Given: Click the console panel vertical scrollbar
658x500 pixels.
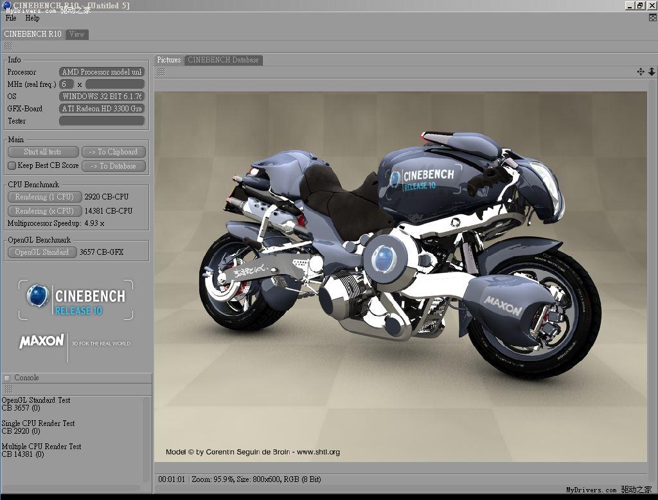Looking at the screenshot, I should pyautogui.click(x=147, y=438).
